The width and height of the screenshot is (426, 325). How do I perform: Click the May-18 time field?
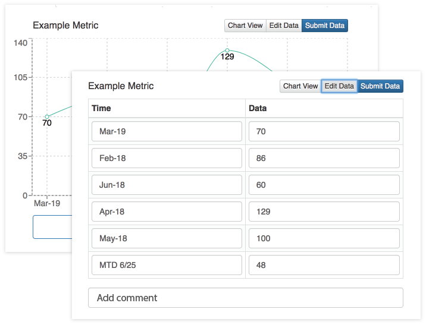tap(167, 238)
